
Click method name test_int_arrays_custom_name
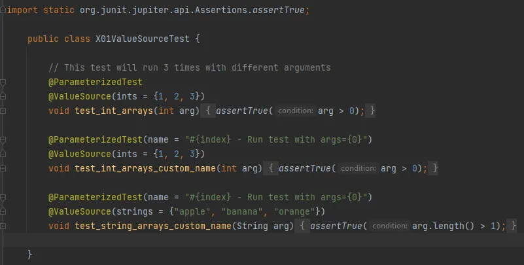(145, 168)
